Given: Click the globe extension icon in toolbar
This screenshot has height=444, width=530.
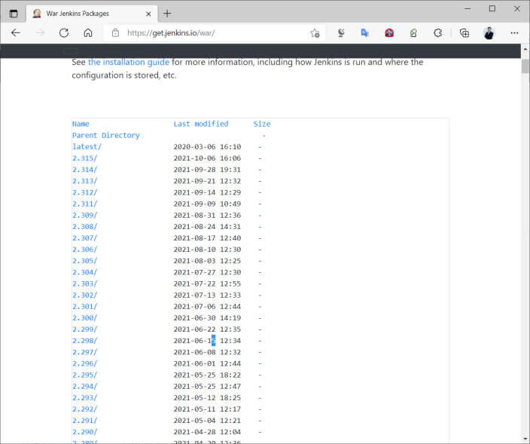Looking at the screenshot, I should pyautogui.click(x=341, y=33).
